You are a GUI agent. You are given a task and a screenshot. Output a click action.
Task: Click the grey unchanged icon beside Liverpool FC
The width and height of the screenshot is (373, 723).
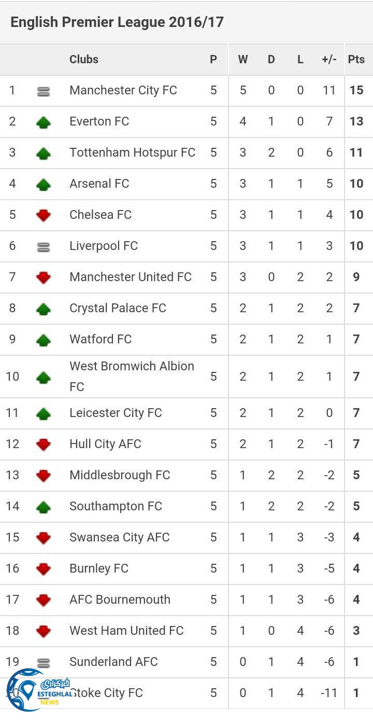click(x=44, y=247)
